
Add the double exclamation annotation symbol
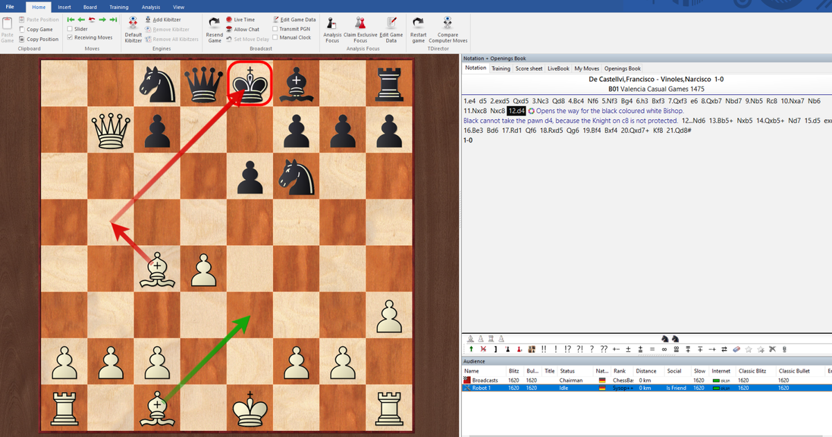pyautogui.click(x=544, y=349)
